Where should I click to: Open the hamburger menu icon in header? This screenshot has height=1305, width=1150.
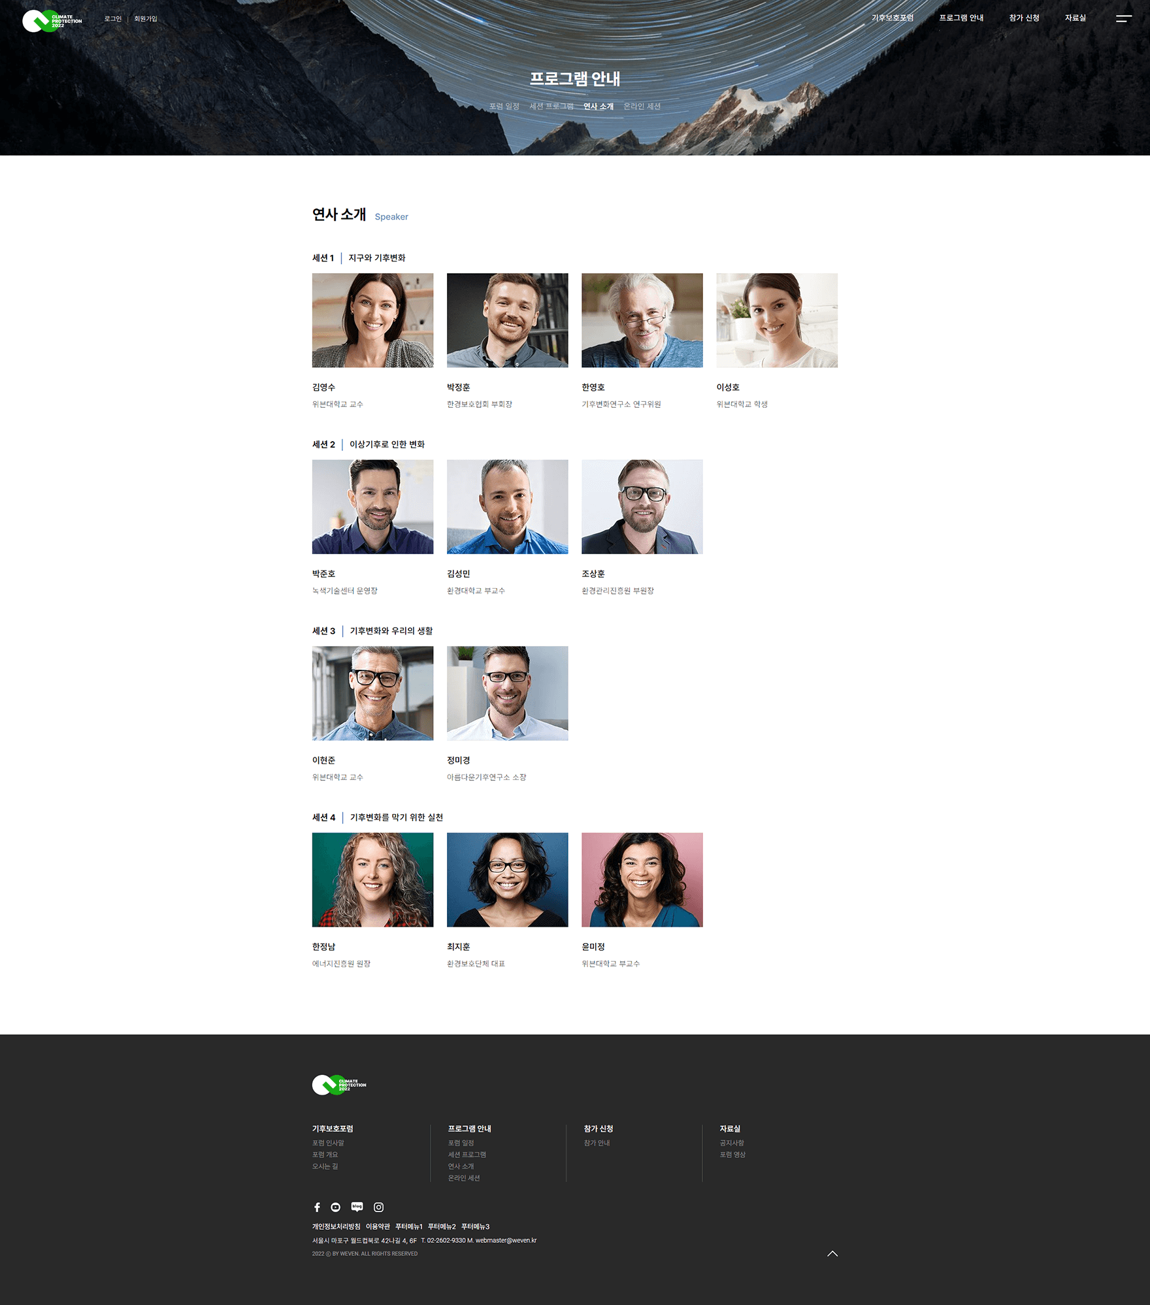coord(1123,18)
